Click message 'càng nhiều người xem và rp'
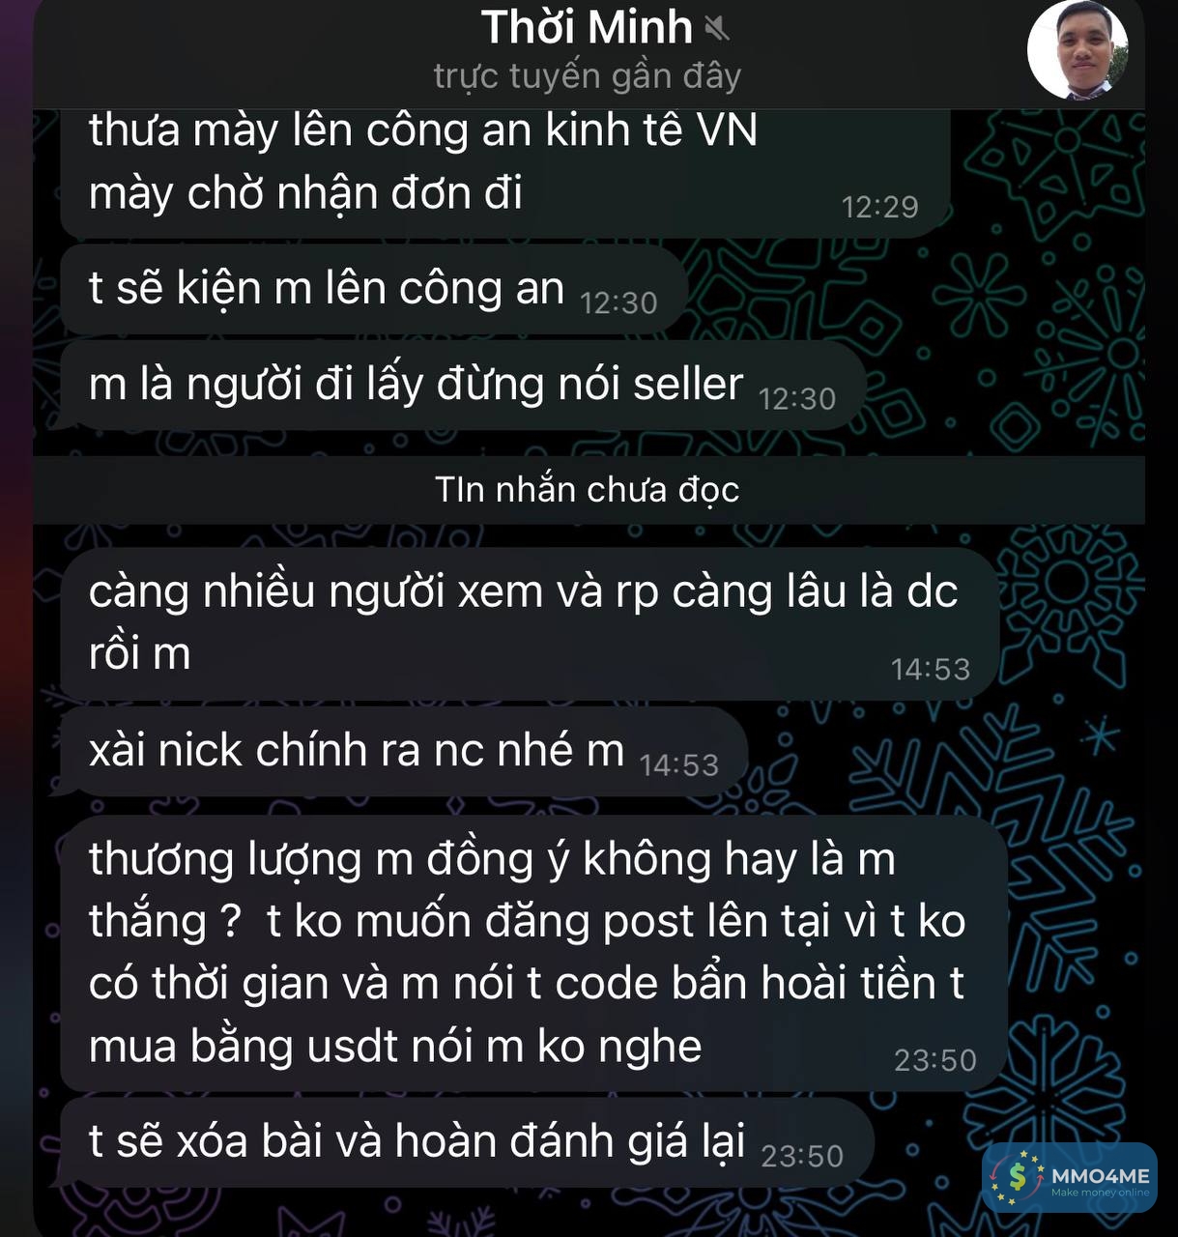Image resolution: width=1178 pixels, height=1237 pixels. tap(529, 623)
